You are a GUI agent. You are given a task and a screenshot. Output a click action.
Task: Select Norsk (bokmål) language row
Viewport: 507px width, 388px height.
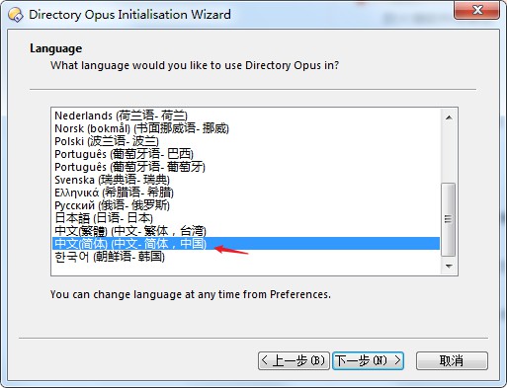pos(246,128)
